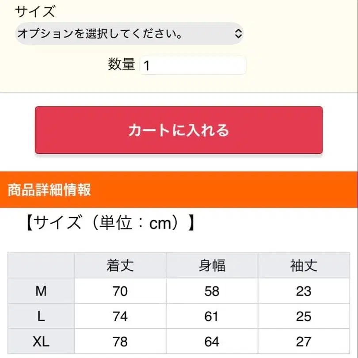Select the value 27 in the table
Screen dimensions: 358x358
(303, 342)
